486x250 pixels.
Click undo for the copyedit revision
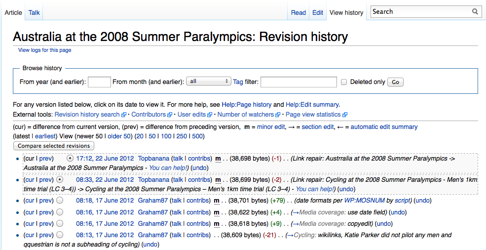[383, 224]
